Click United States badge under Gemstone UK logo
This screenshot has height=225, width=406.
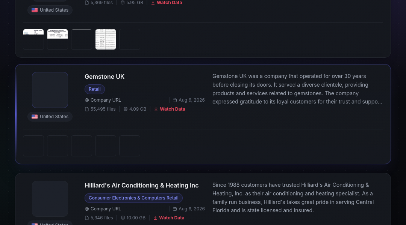point(50,117)
